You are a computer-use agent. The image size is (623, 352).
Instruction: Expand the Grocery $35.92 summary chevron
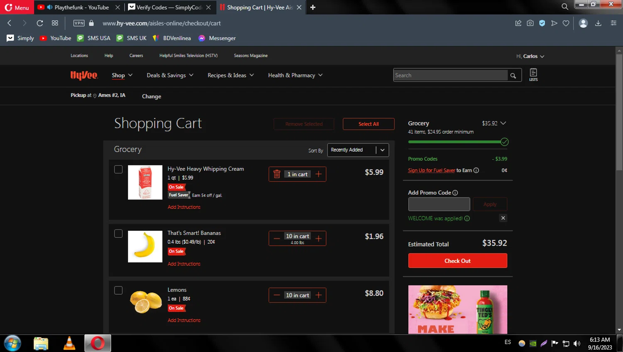tap(503, 123)
